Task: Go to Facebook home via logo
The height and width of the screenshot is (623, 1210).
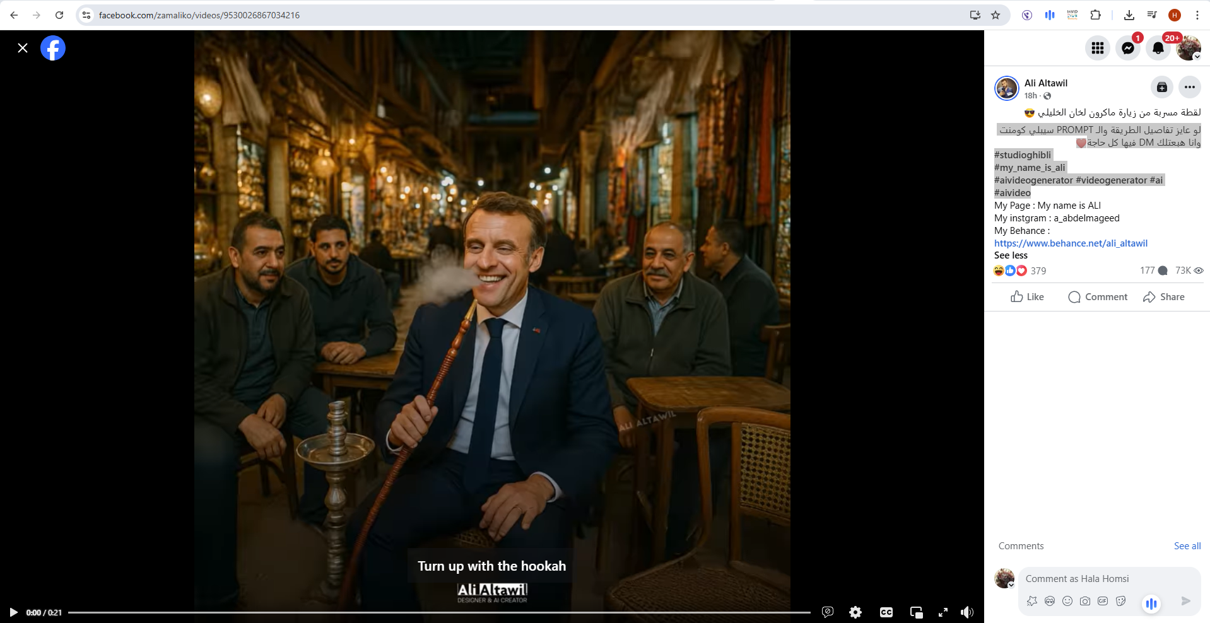Action: [53, 48]
